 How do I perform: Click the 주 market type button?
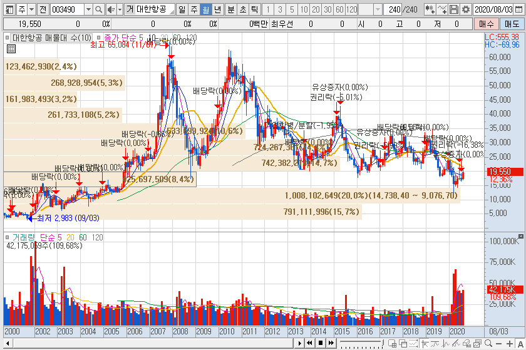click(22, 9)
